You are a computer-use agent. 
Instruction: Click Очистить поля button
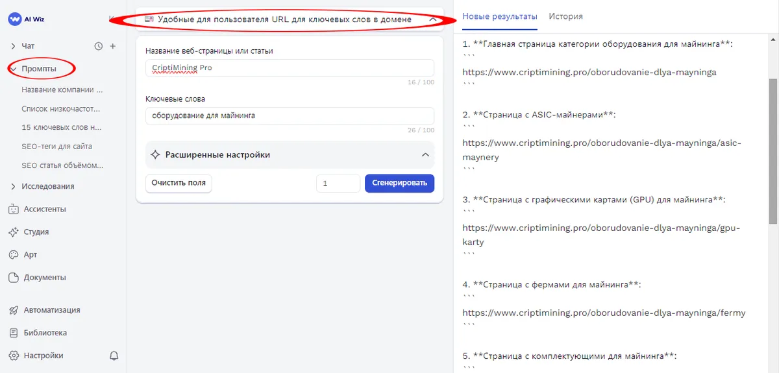tap(179, 183)
